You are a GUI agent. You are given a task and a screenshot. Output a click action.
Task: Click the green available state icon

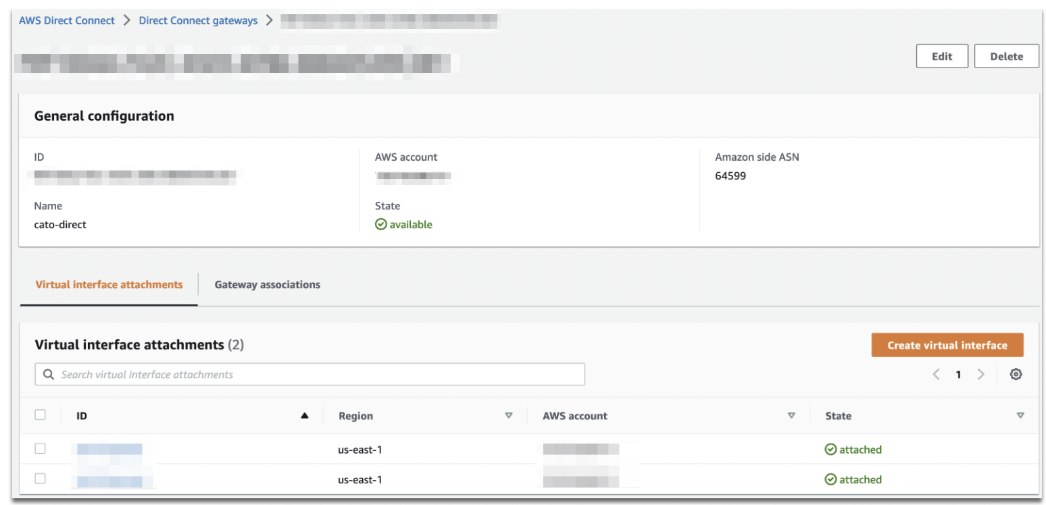381,224
